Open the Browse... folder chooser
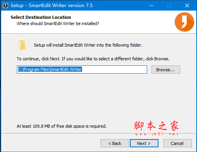The width and height of the screenshot is (197, 152). (x=166, y=70)
